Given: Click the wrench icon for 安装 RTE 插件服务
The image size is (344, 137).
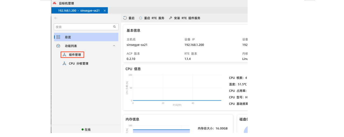Looking at the screenshot, I should tap(171, 18).
